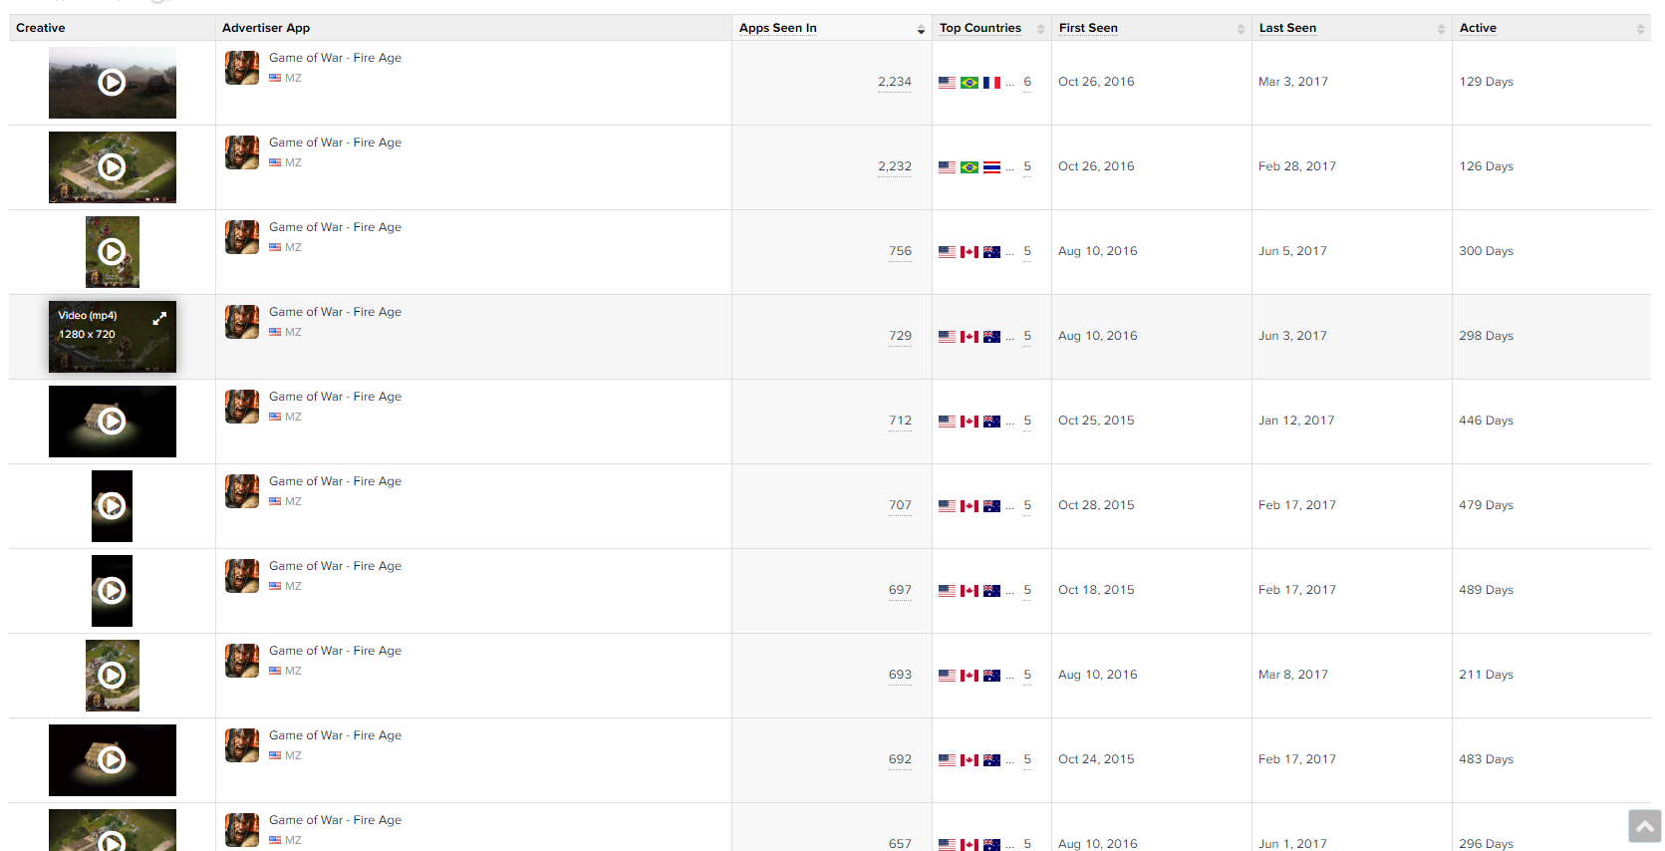
Task: Select the 'Jun 5, 2017' last seen cell
Action: [1292, 251]
